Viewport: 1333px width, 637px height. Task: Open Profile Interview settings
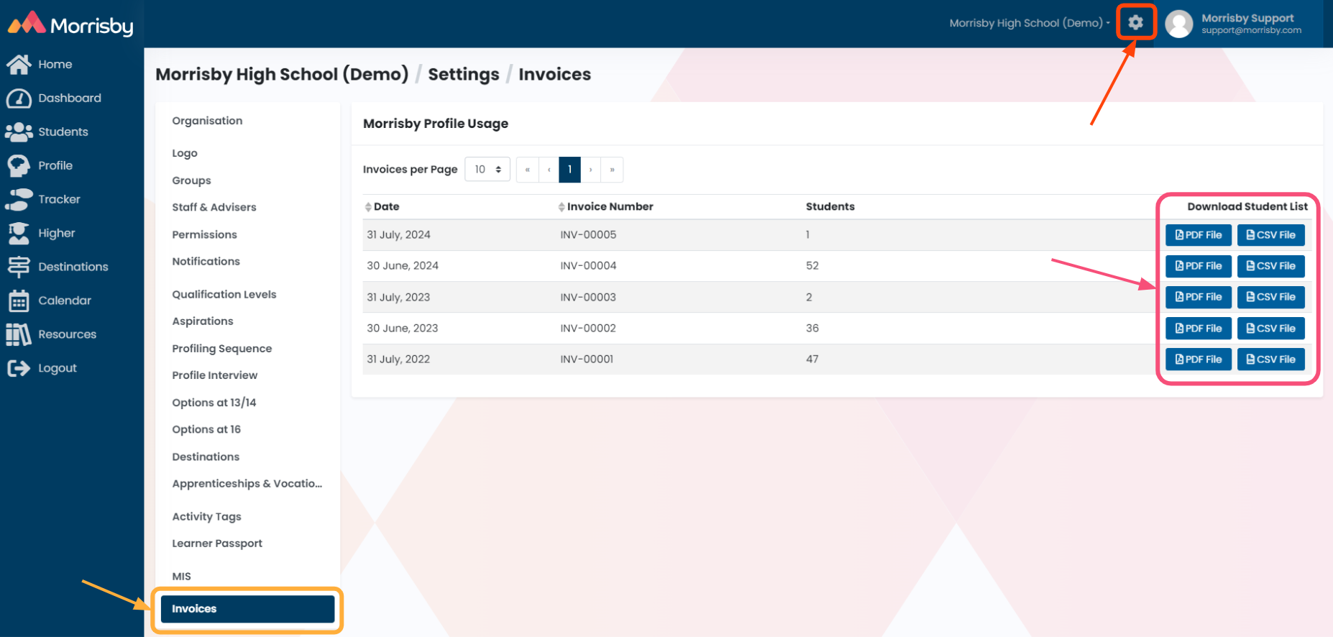(x=215, y=375)
